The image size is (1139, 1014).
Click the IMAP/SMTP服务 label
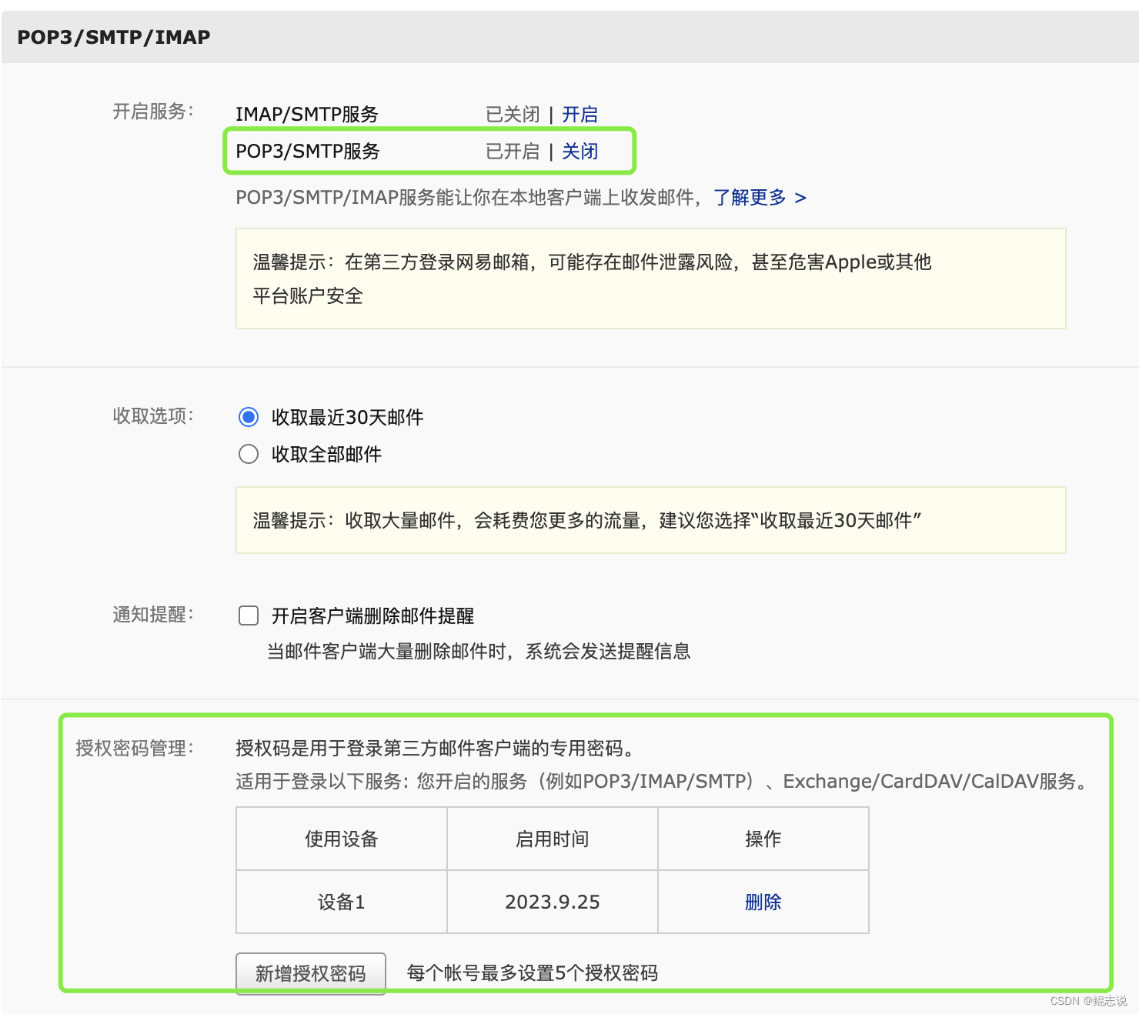coord(307,115)
